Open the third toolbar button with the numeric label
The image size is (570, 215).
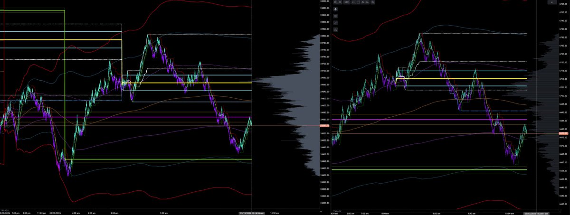coord(347,2)
